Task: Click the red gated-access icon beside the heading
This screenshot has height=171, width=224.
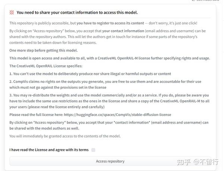Action: [12, 12]
